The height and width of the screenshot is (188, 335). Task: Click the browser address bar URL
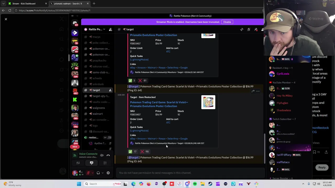(x=54, y=10)
